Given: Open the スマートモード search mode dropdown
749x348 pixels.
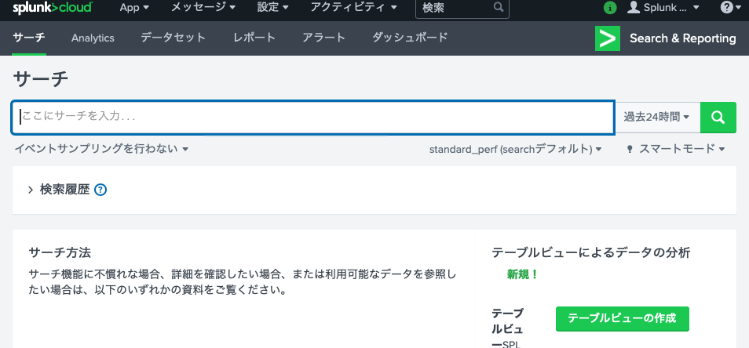Looking at the screenshot, I should [675, 149].
